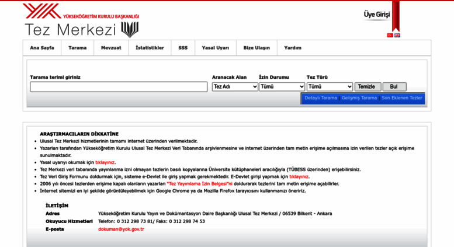Select the E-posta label

(x=54, y=229)
